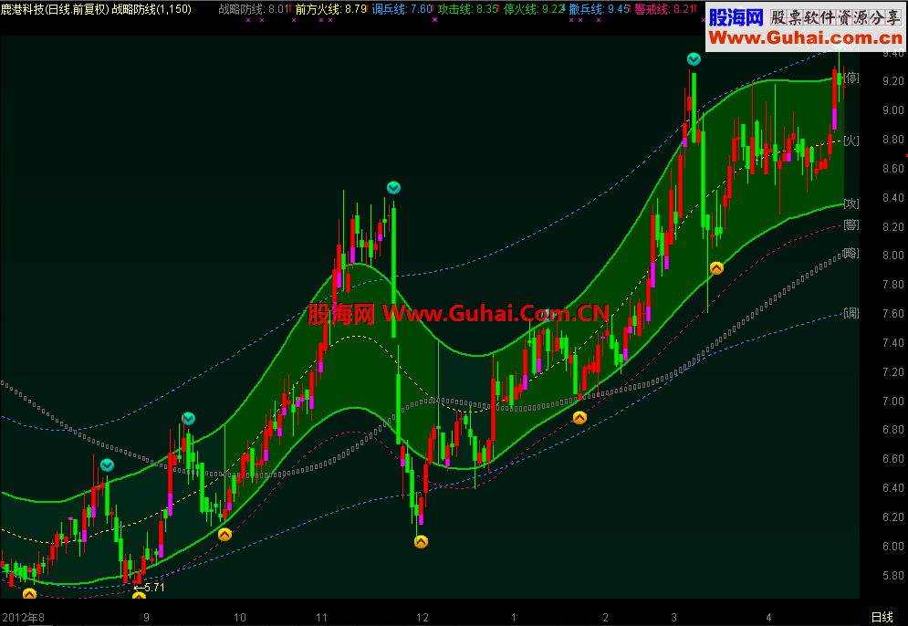Click the 7.40 price axis label
Screen dimensions: 908x626
click(893, 343)
